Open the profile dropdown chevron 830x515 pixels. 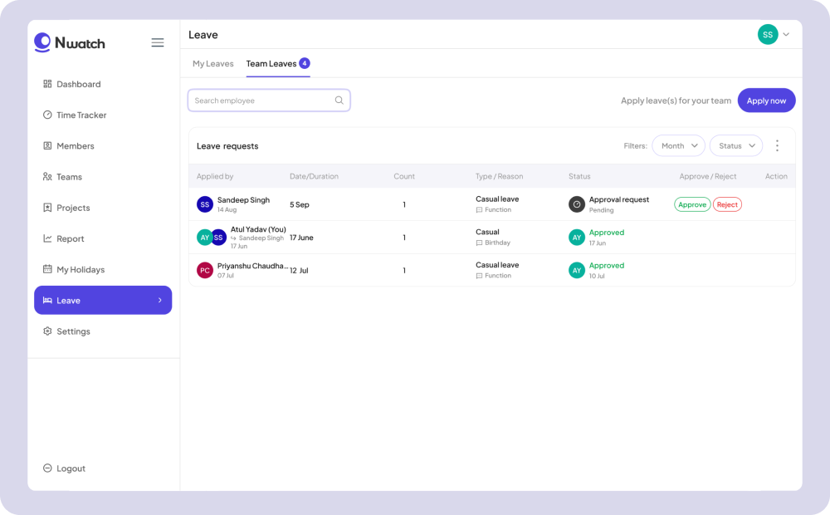click(x=786, y=34)
